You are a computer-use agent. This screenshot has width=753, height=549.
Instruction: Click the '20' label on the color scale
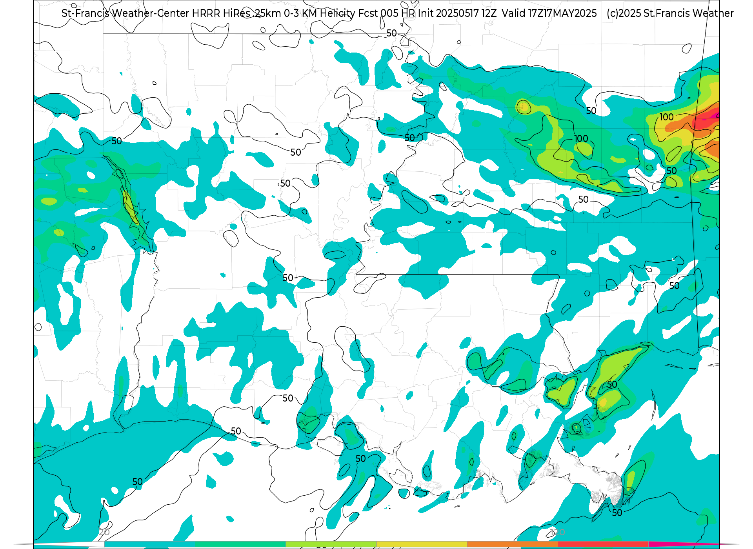point(104,532)
